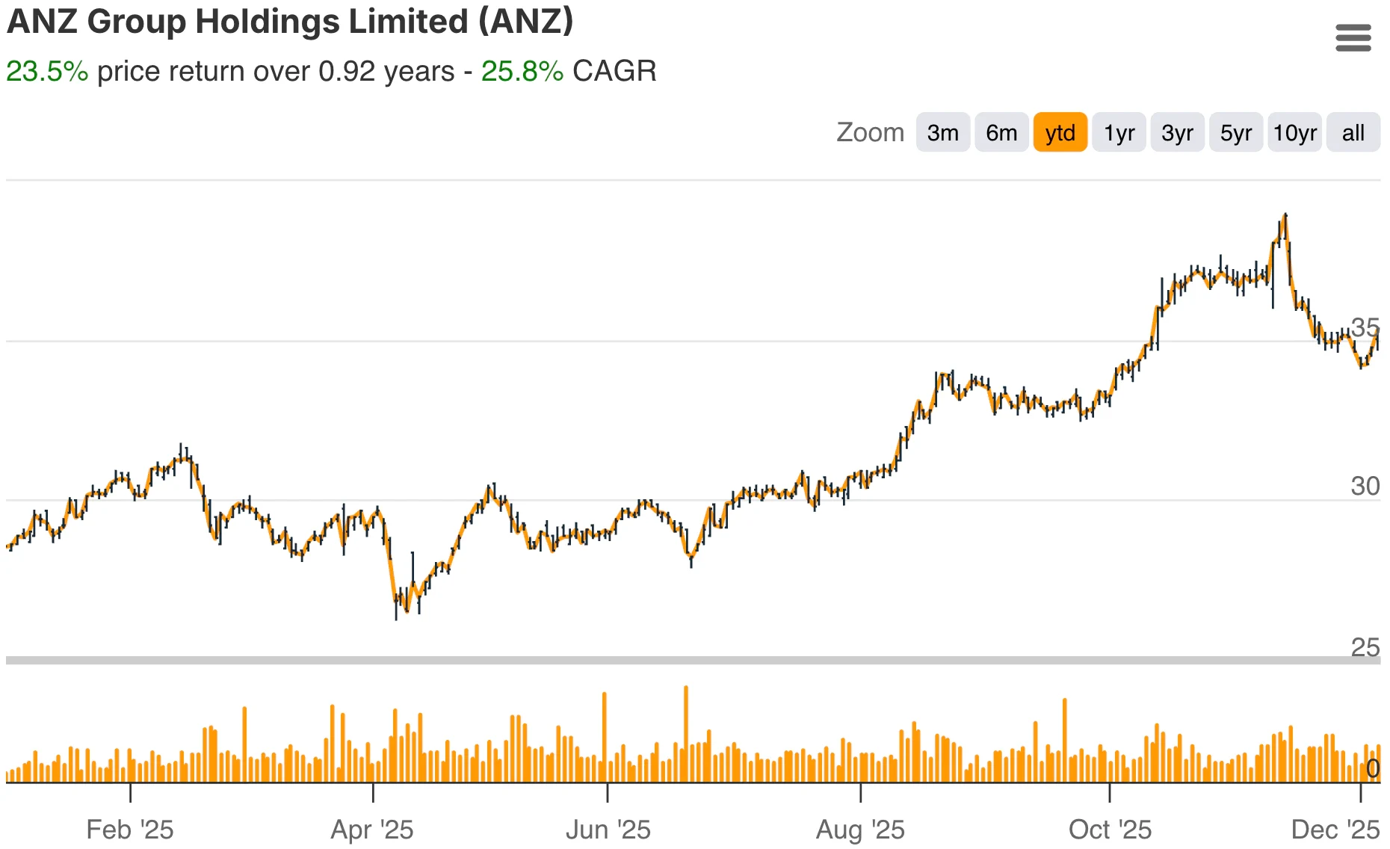
Task: Click the peak candlestick in November
Action: pyautogui.click(x=1285, y=224)
